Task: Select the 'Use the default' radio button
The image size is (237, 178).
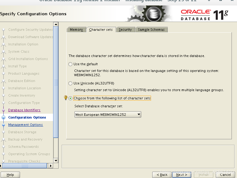Action: (x=70, y=64)
